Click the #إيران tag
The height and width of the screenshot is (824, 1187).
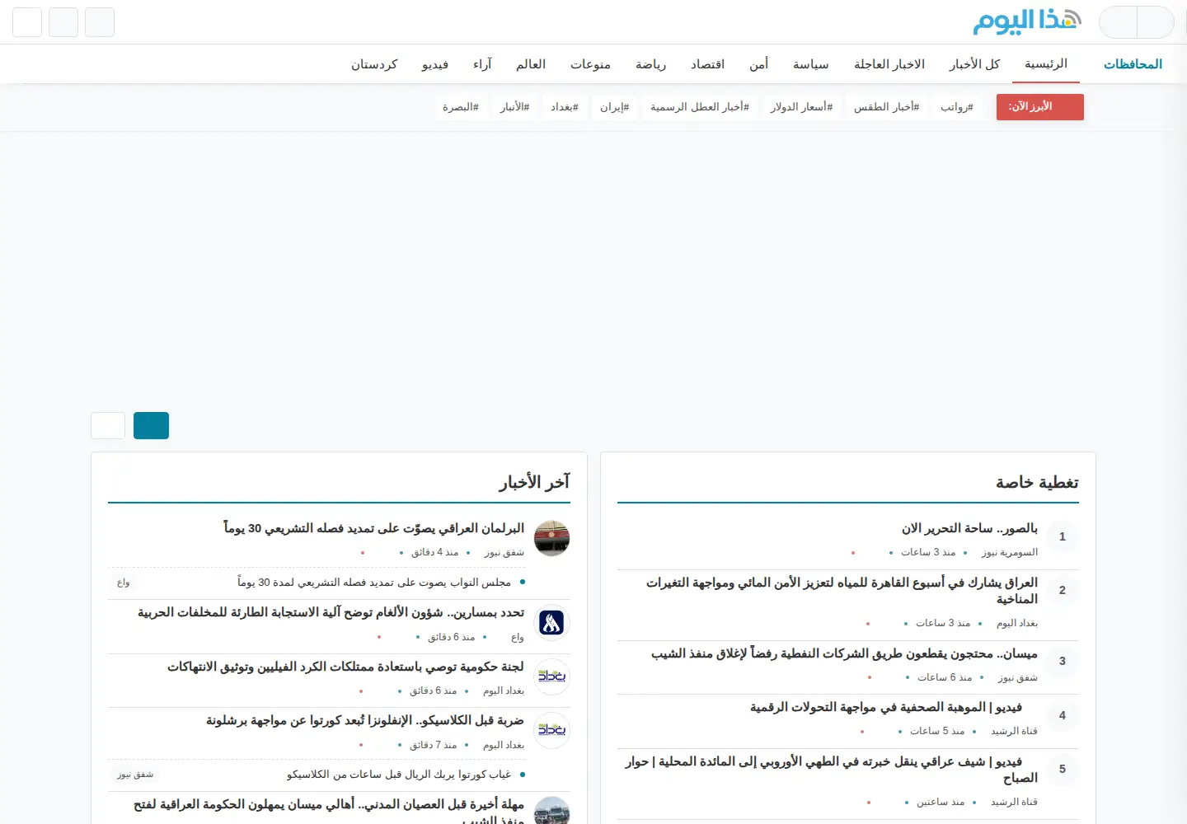pos(614,107)
